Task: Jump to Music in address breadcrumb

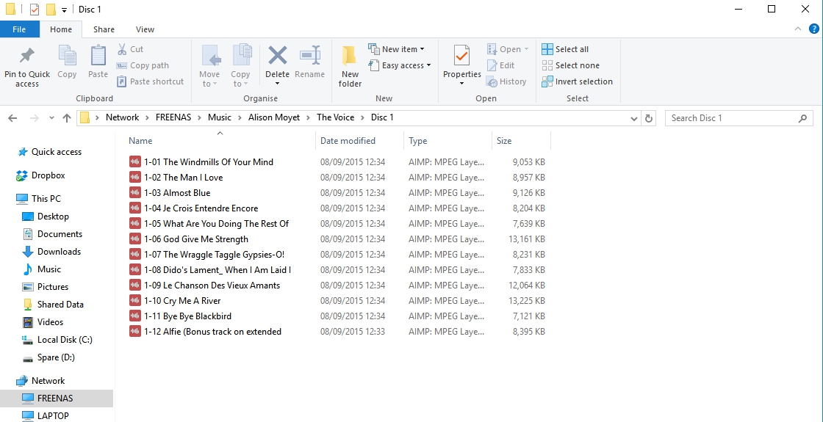Action: pos(220,117)
